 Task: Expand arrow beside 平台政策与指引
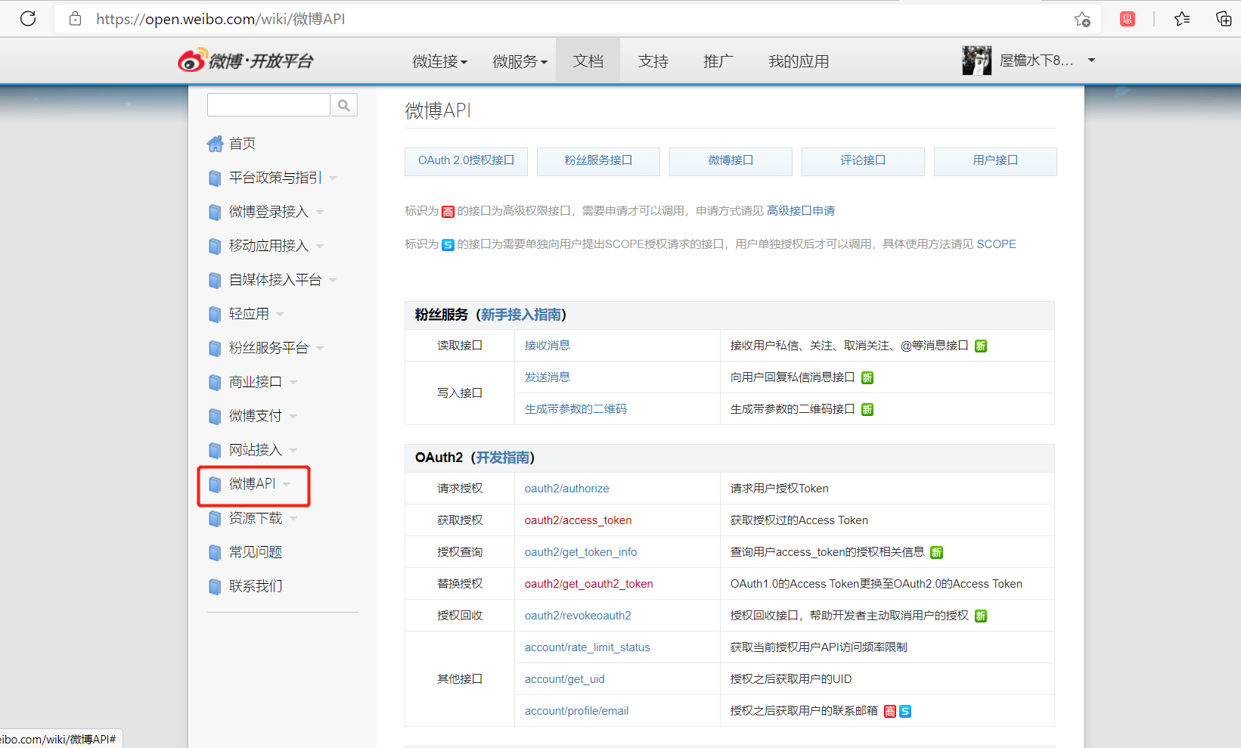coord(333,178)
